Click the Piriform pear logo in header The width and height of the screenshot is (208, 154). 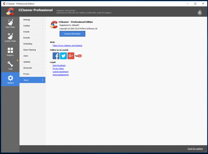[x=200, y=12]
